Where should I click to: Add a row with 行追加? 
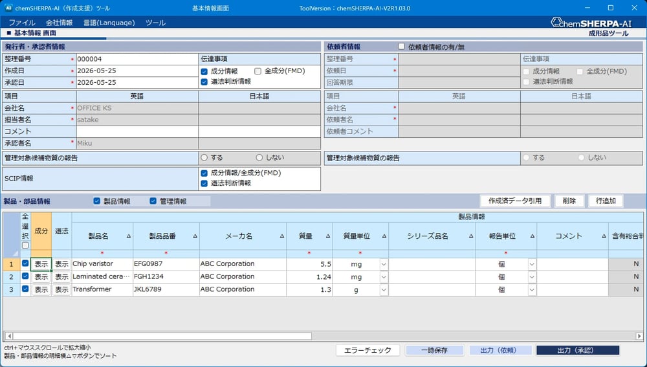point(606,201)
